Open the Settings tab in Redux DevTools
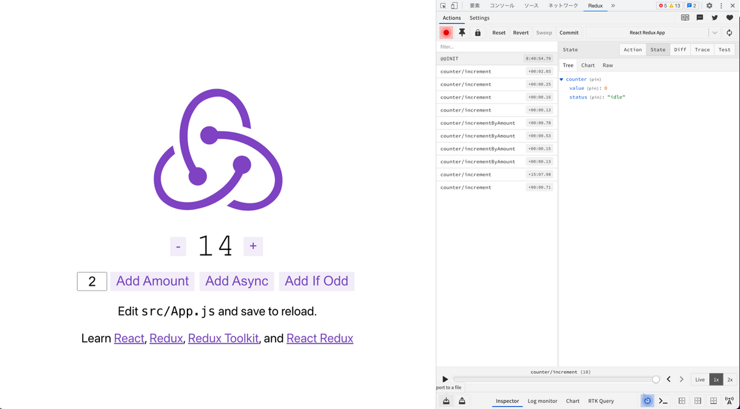Screen dimensions: 740x409 coord(479,18)
